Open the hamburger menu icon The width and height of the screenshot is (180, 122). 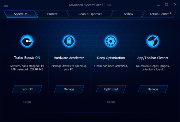point(6,5)
